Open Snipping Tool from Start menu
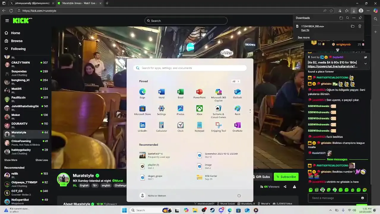The width and height of the screenshot is (380, 214). click(x=218, y=127)
